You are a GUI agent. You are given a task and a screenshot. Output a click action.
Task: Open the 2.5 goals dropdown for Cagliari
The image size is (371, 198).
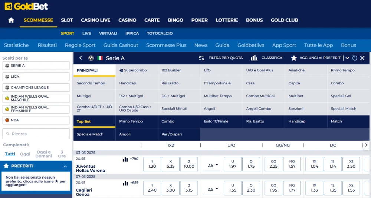click(211, 189)
